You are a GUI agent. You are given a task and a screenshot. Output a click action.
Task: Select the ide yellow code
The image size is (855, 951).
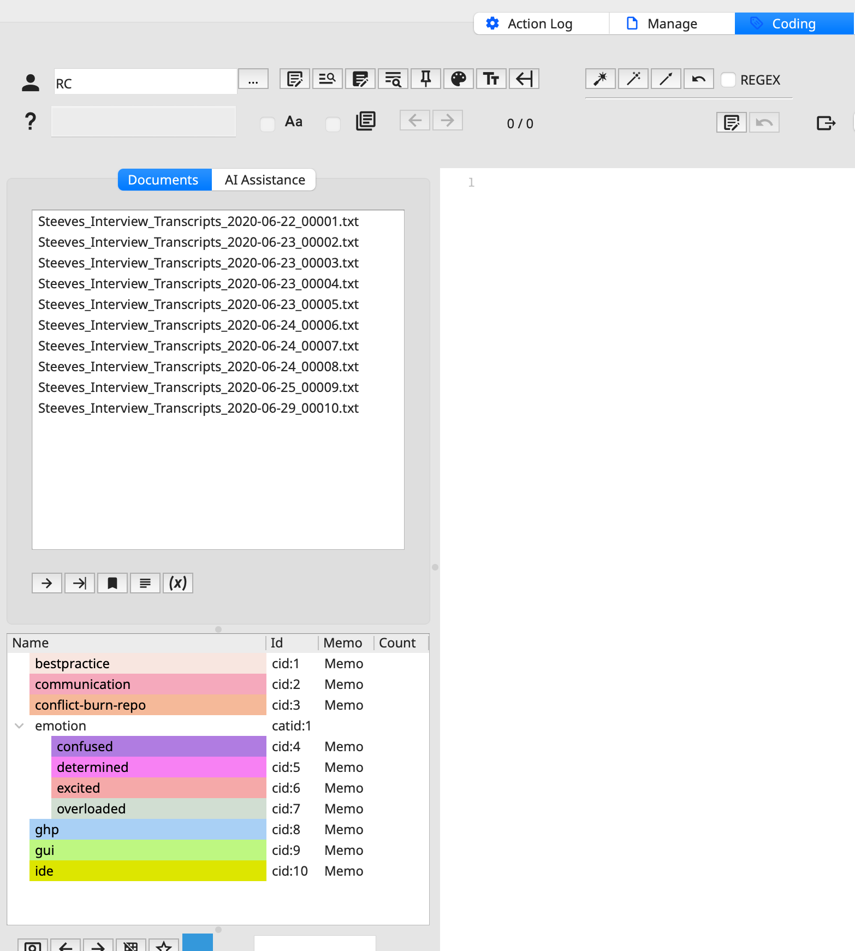coord(147,871)
